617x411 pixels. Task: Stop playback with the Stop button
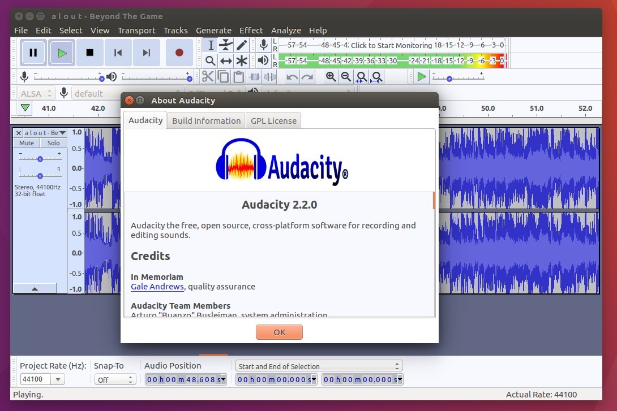click(x=89, y=53)
